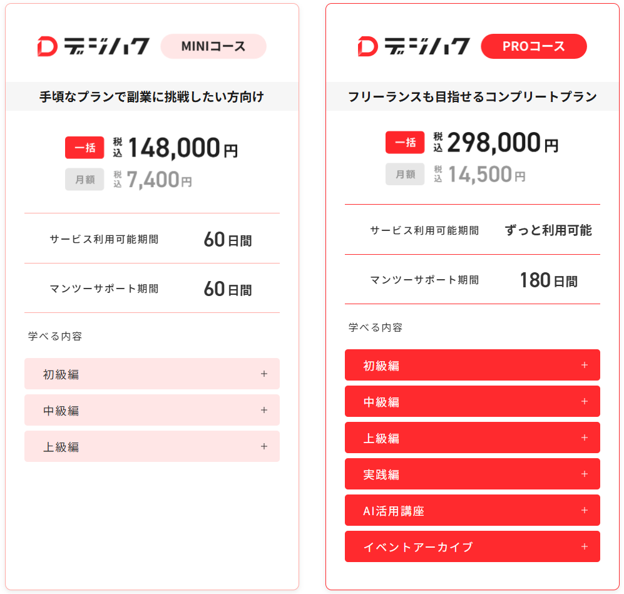Click the gray 月額 label in MINI card
This screenshot has width=624, height=594.
[x=84, y=180]
